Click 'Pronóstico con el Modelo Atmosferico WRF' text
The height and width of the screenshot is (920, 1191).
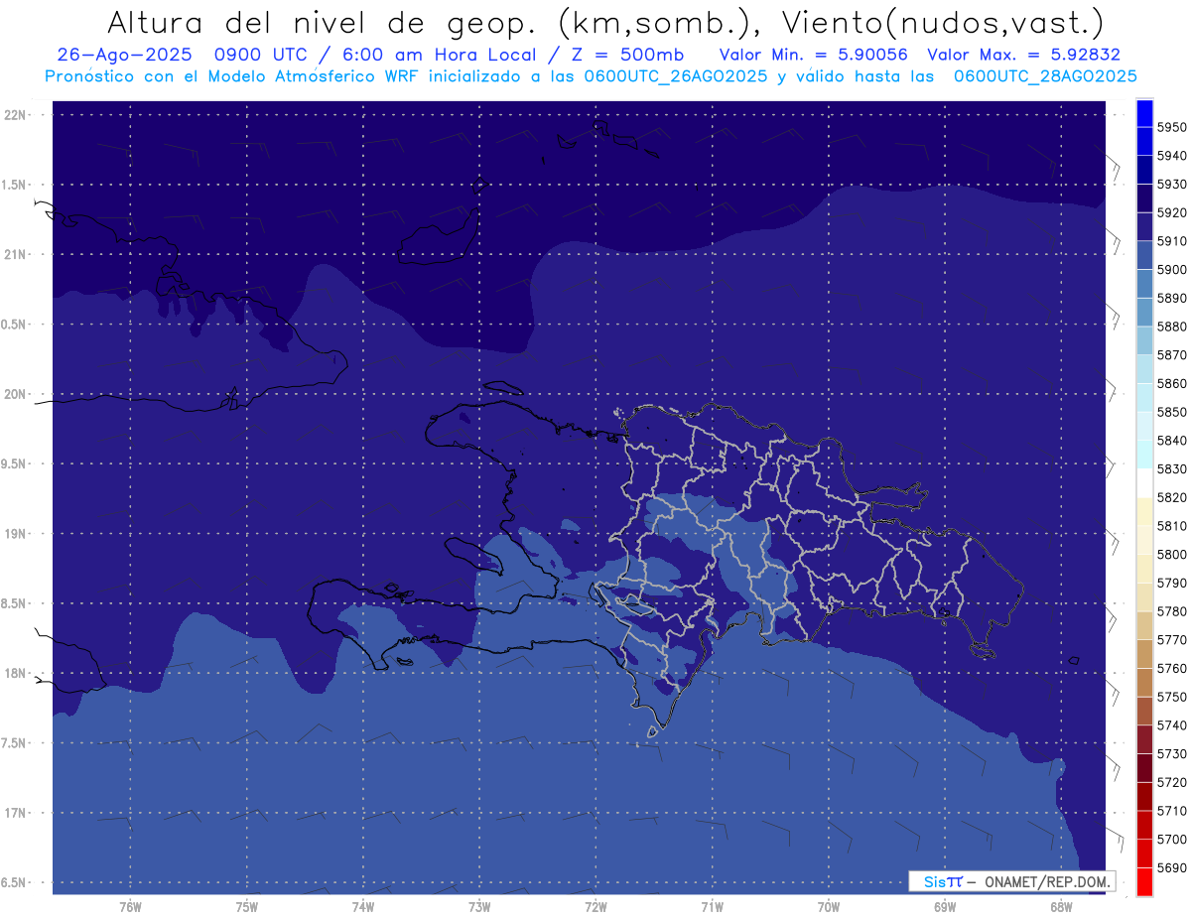pos(231,75)
